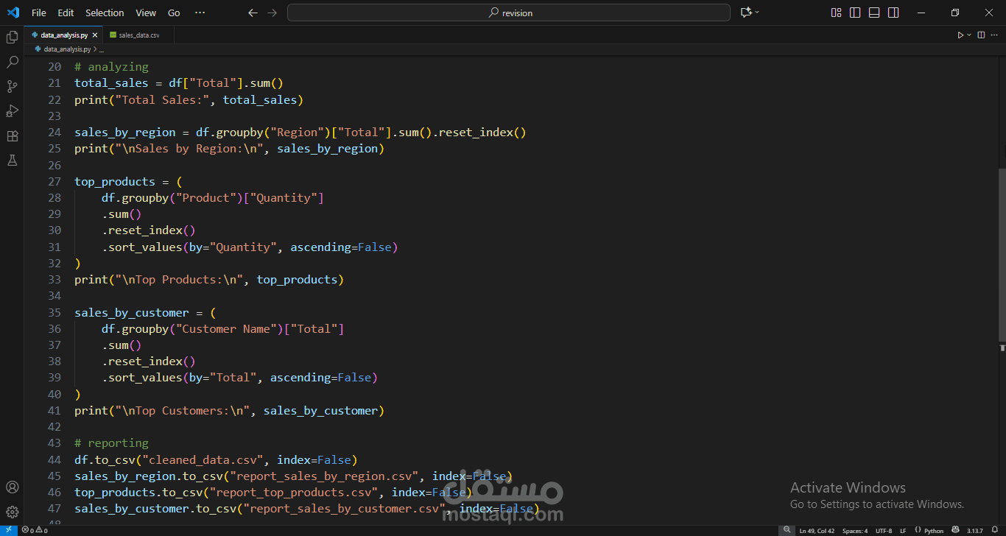This screenshot has width=1006, height=536.
Task: Toggle the secondary side bar layout button
Action: click(x=893, y=13)
